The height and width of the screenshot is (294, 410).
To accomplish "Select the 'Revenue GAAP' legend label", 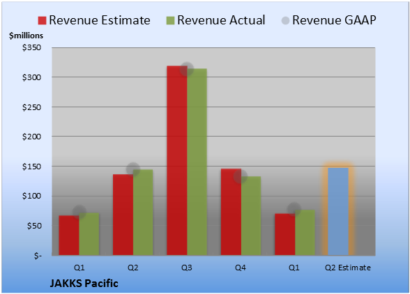I will [334, 20].
